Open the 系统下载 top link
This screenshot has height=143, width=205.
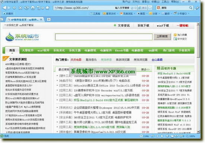(x=143, y=26)
